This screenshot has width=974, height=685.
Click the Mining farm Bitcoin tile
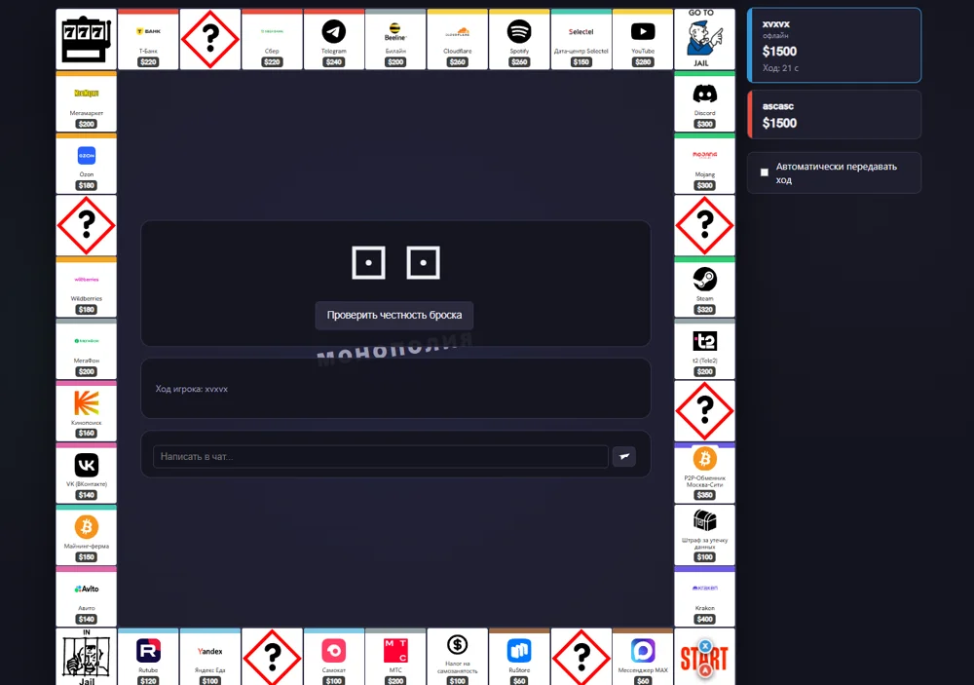point(87,535)
